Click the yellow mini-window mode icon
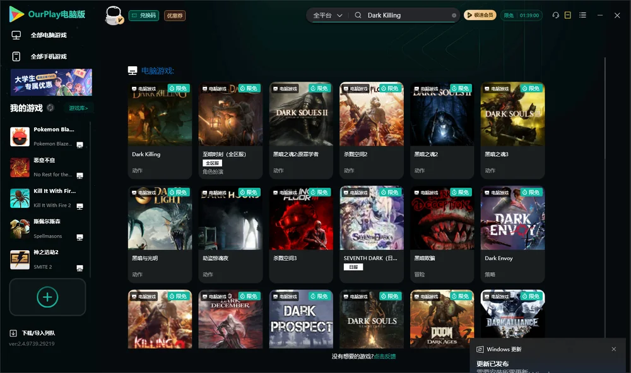The height and width of the screenshot is (373, 631). click(x=568, y=15)
